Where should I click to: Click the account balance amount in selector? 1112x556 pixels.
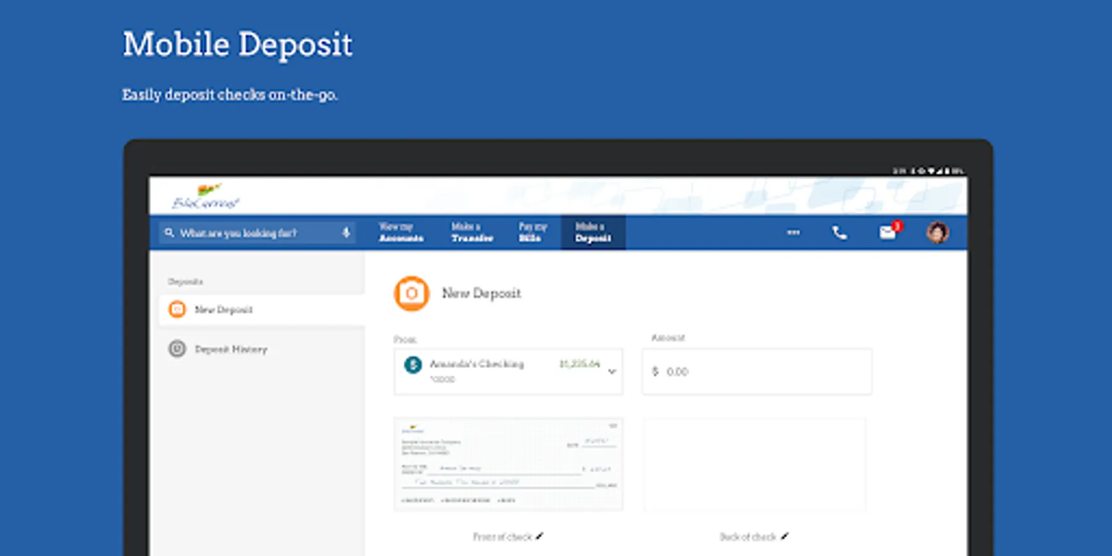coord(579,364)
